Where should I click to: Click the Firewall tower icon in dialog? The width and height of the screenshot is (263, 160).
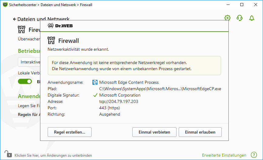click(x=51, y=41)
